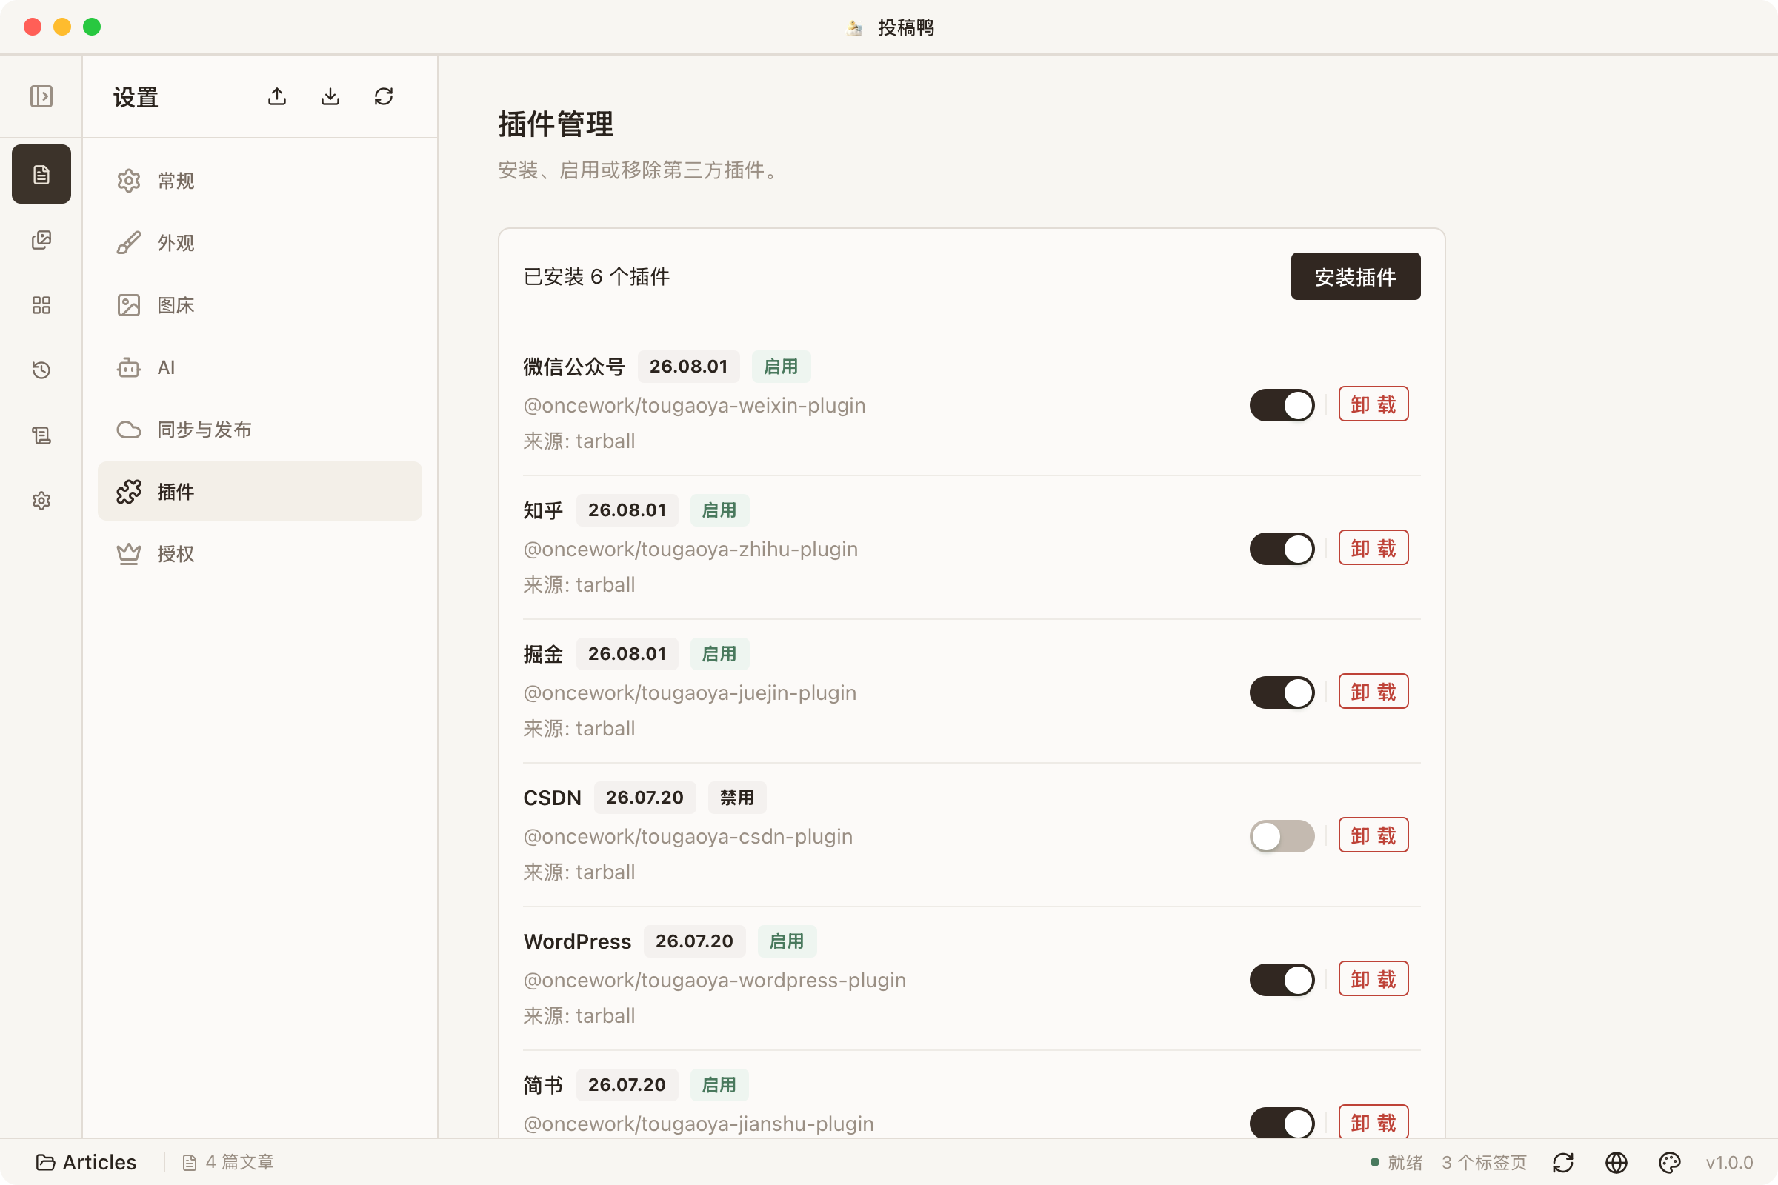1778x1185 pixels.
Task: Click the 设置 panel title
Action: (x=136, y=97)
